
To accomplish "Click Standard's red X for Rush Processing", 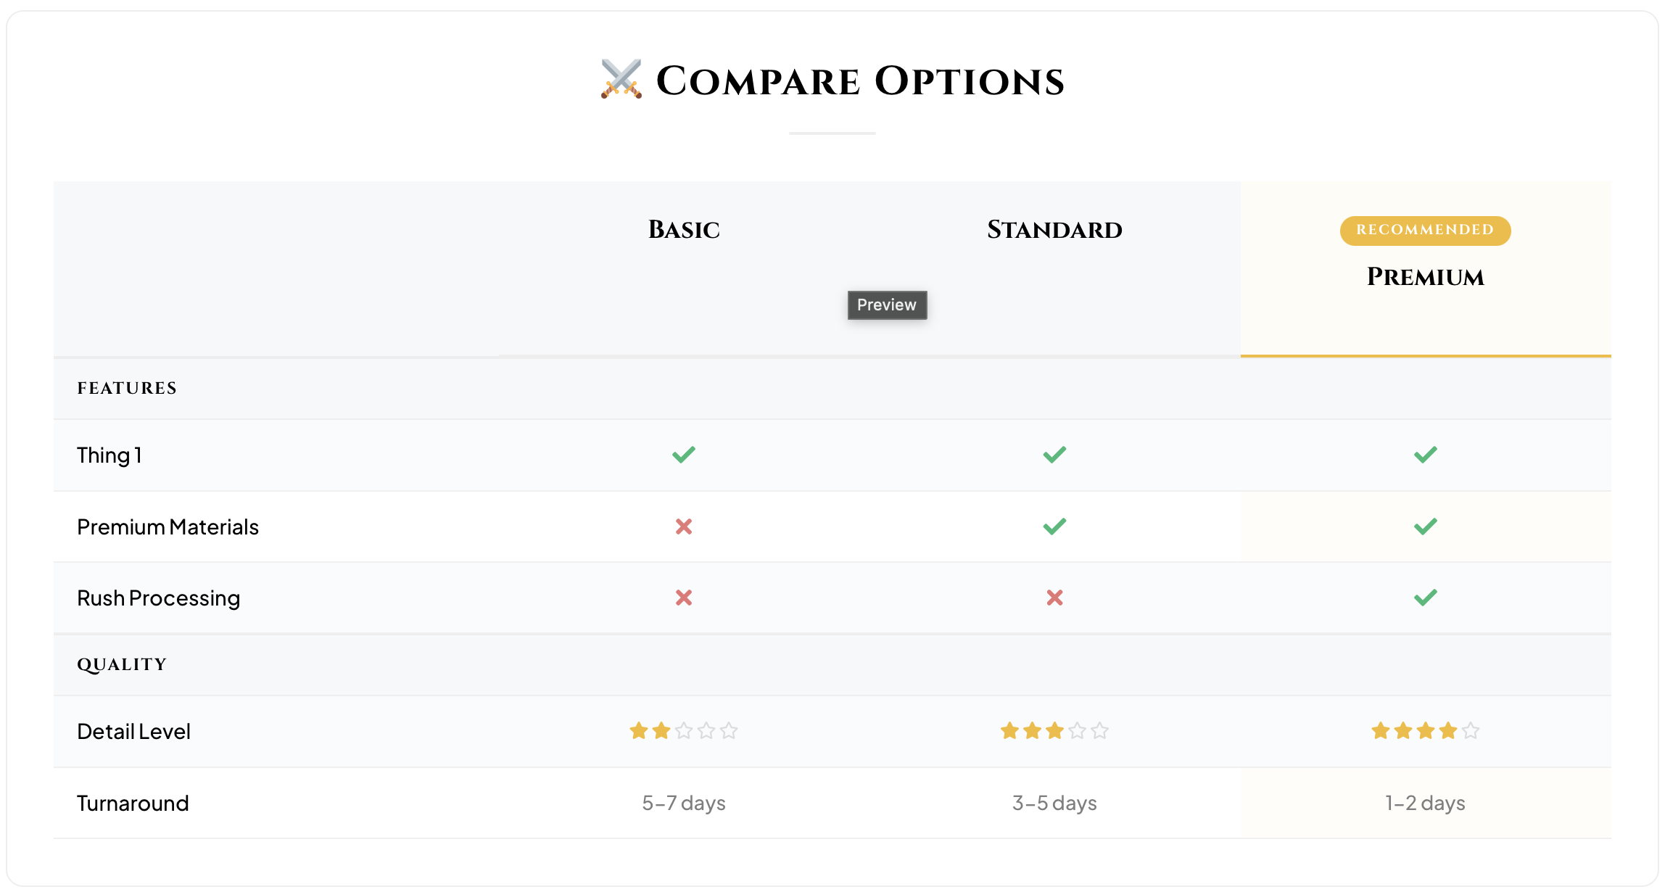I will point(1054,598).
